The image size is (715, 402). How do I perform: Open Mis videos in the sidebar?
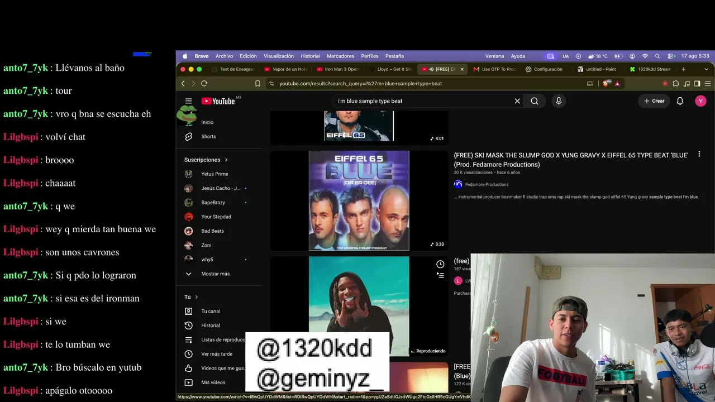pyautogui.click(x=213, y=382)
